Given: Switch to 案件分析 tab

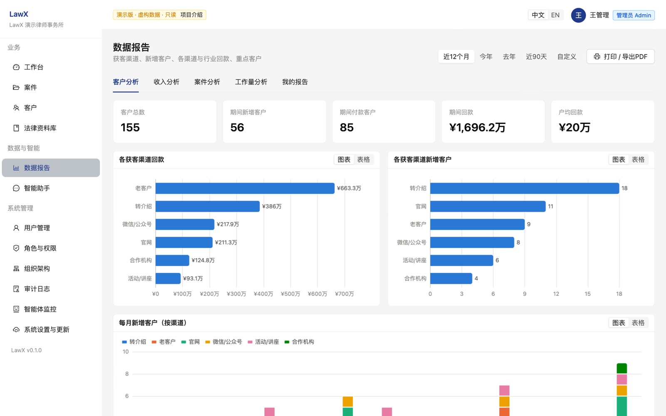Looking at the screenshot, I should tap(207, 82).
